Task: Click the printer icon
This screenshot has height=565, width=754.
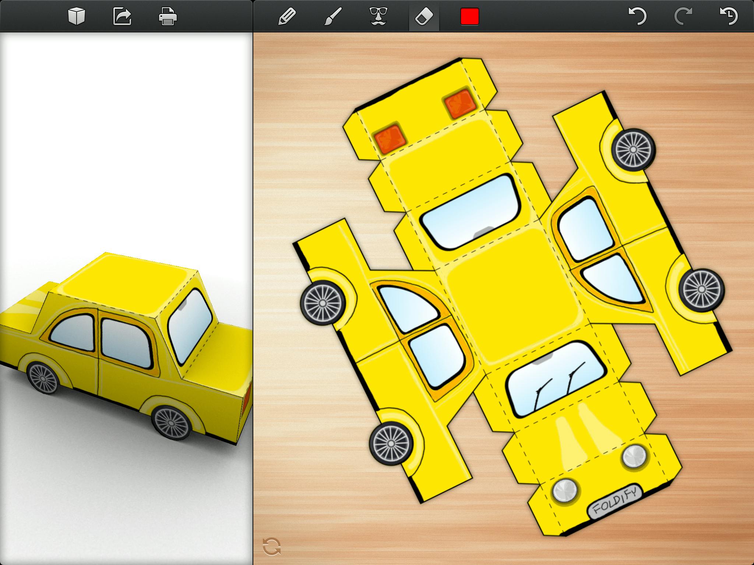Action: [168, 17]
